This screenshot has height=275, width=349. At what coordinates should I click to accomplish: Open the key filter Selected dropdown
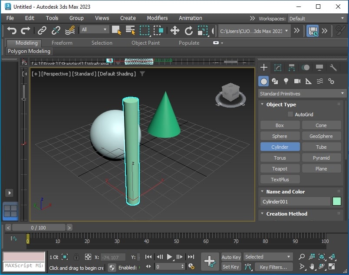click(x=268, y=257)
